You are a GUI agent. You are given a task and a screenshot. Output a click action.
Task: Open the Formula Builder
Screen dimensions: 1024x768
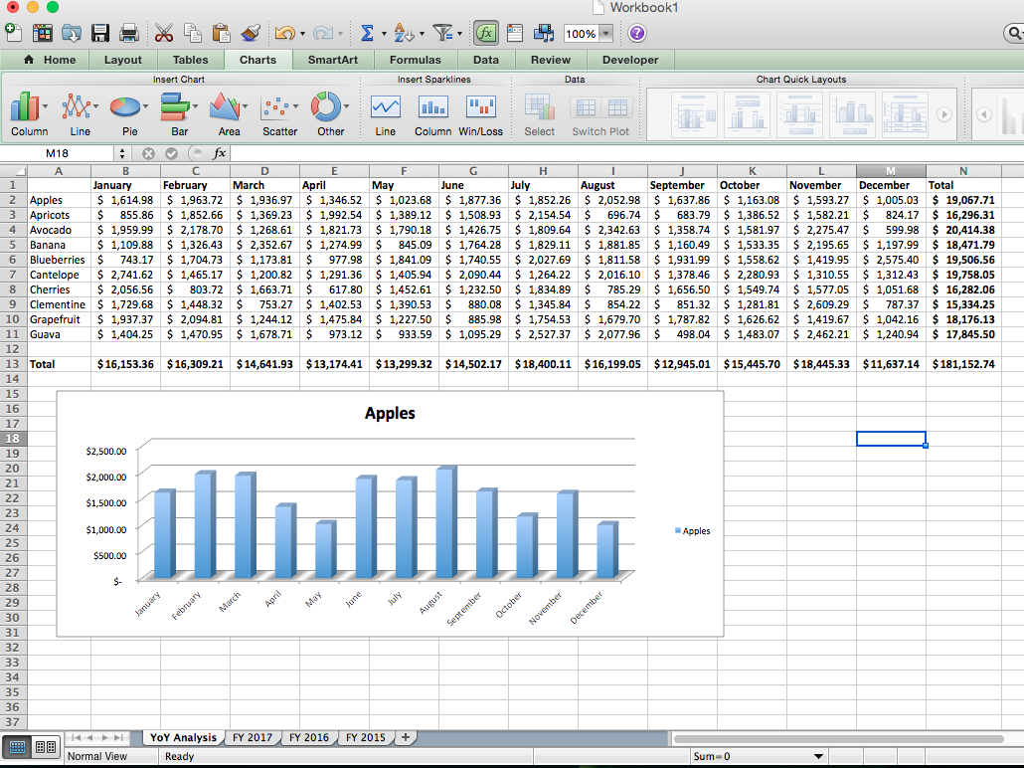[x=485, y=33]
